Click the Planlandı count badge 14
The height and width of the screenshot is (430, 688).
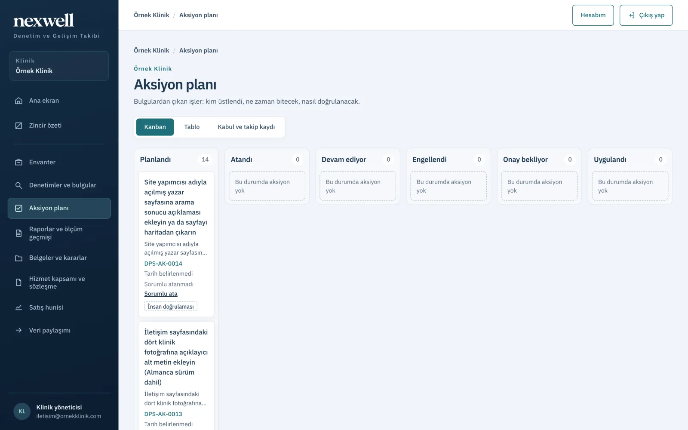[205, 160]
